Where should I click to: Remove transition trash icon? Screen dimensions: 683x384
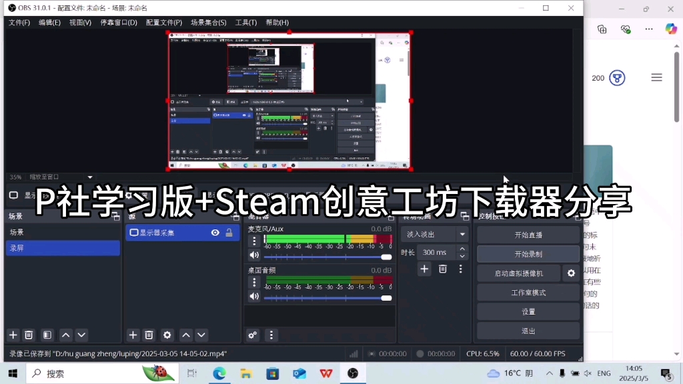coord(443,269)
